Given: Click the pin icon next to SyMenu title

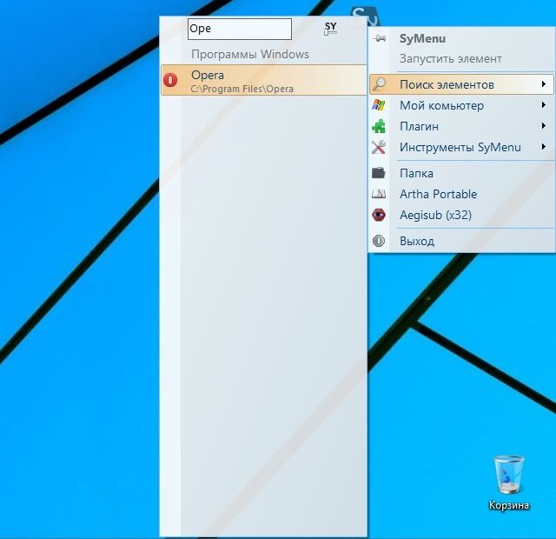Looking at the screenshot, I should (379, 39).
